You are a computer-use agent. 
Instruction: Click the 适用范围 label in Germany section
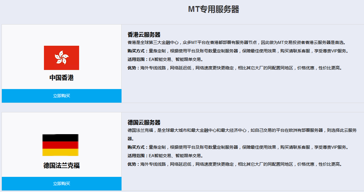[x=138, y=156]
